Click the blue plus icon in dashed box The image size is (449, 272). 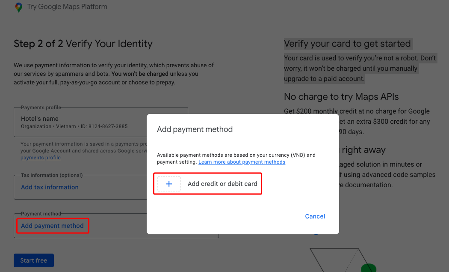tap(169, 184)
